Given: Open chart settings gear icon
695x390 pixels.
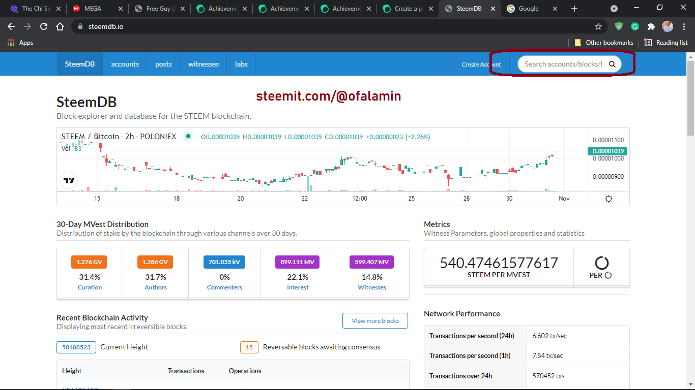Looking at the screenshot, I should pyautogui.click(x=609, y=199).
